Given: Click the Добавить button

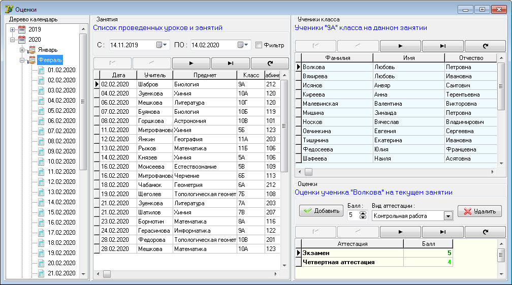Looking at the screenshot, I should [x=321, y=211].
